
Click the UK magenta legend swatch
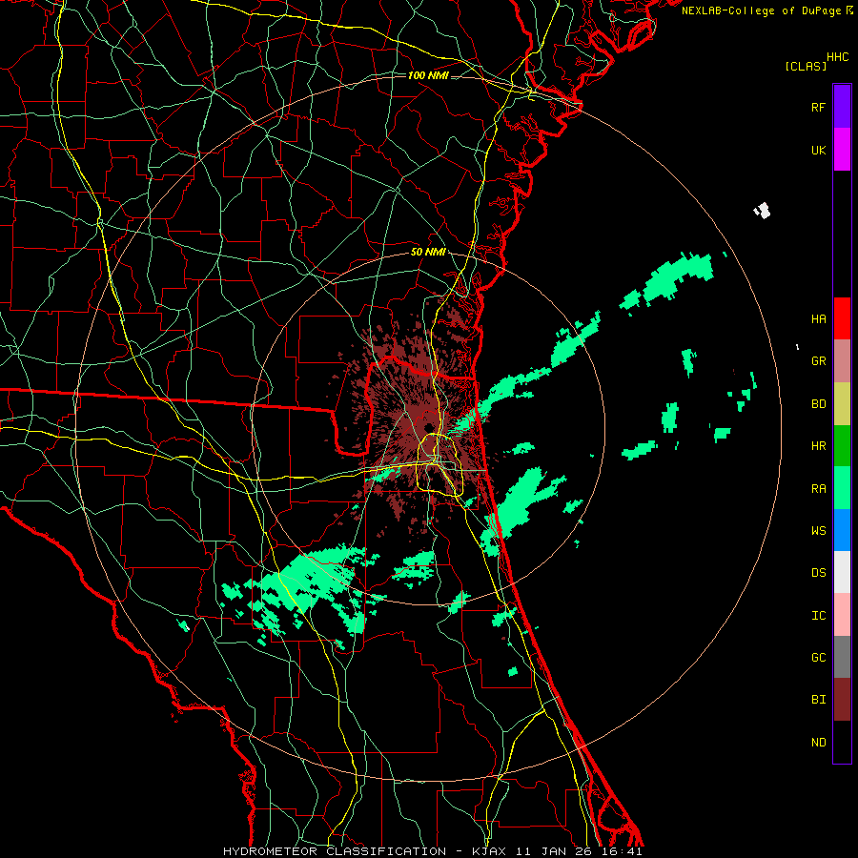coord(842,150)
